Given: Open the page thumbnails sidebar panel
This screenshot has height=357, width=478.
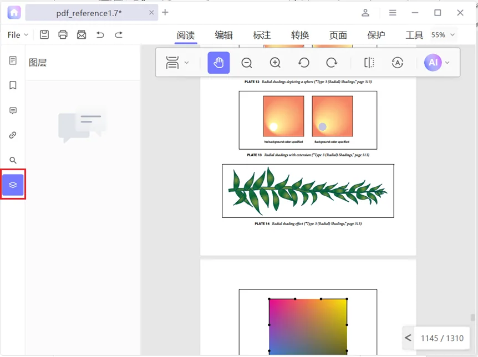Looking at the screenshot, I should coord(13,60).
